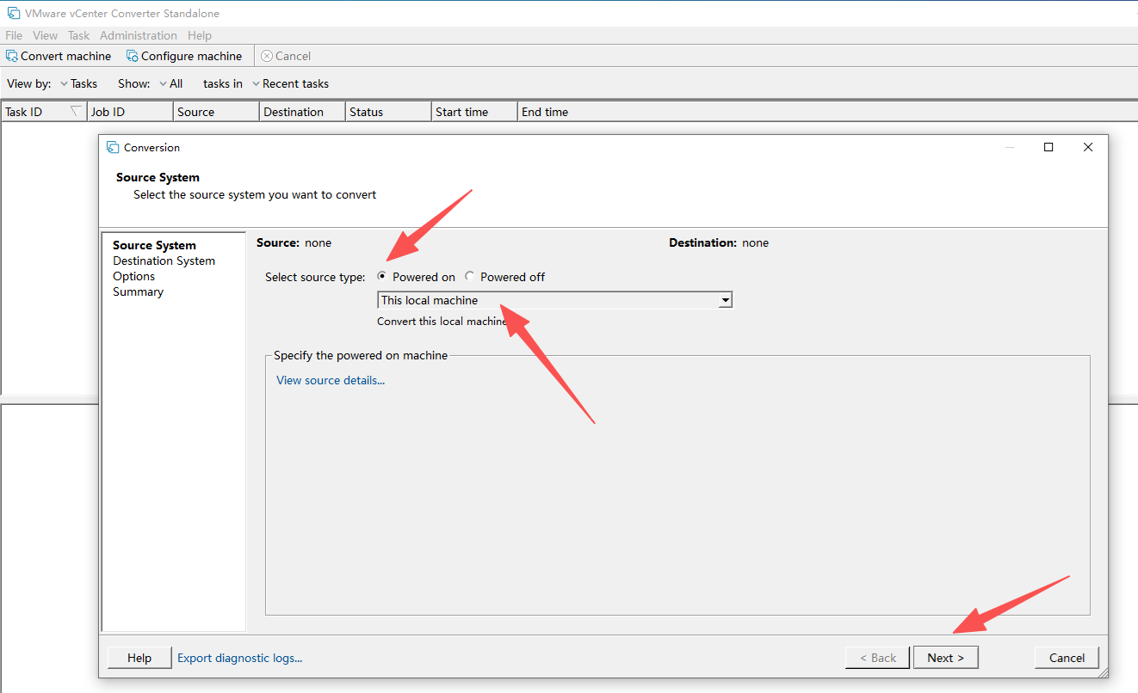Click the VMware vCenter Converter app icon

(13, 13)
